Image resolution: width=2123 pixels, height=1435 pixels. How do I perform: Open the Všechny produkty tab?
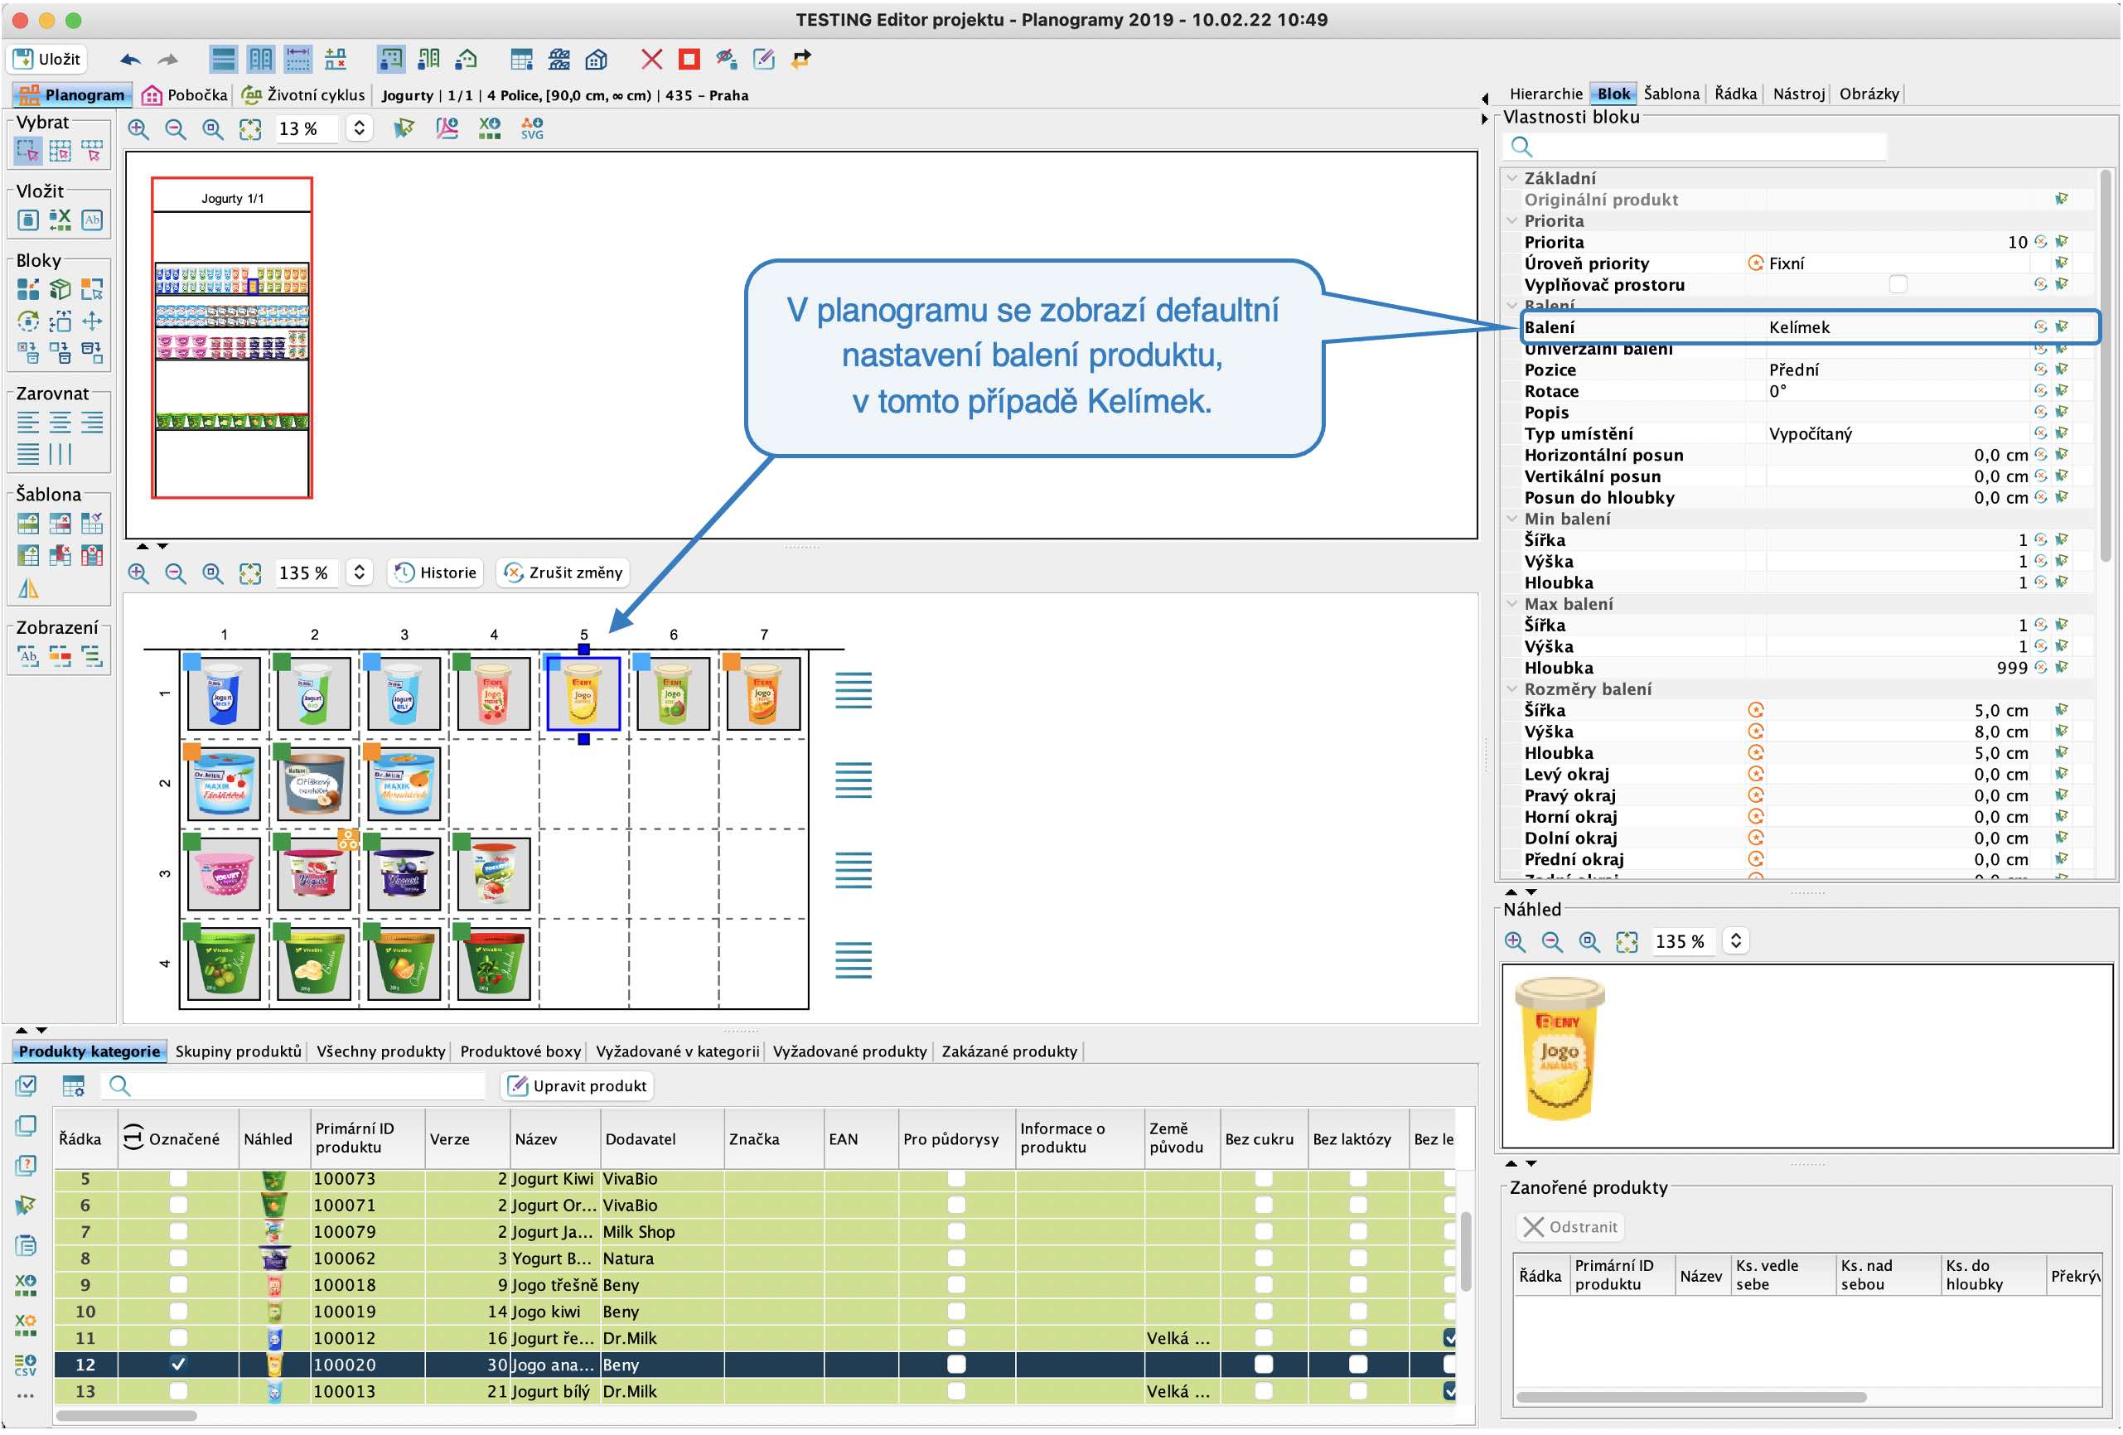coord(381,1051)
